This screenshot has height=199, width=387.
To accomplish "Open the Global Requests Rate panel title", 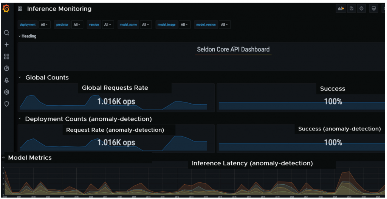I will click(x=115, y=88).
